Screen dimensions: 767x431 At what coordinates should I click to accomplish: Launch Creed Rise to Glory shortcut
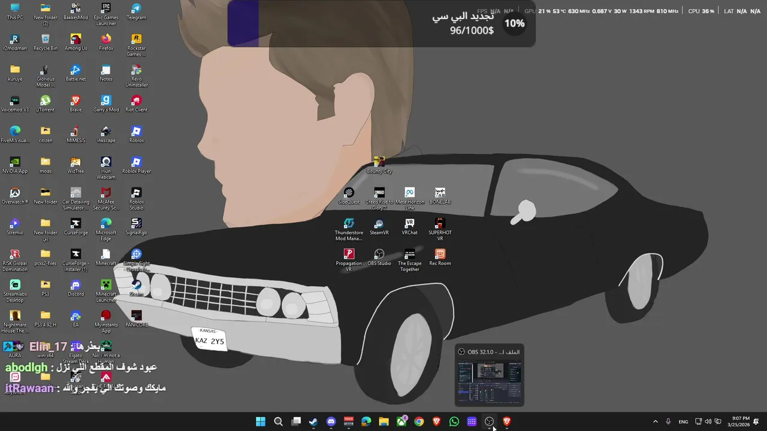[x=379, y=199]
